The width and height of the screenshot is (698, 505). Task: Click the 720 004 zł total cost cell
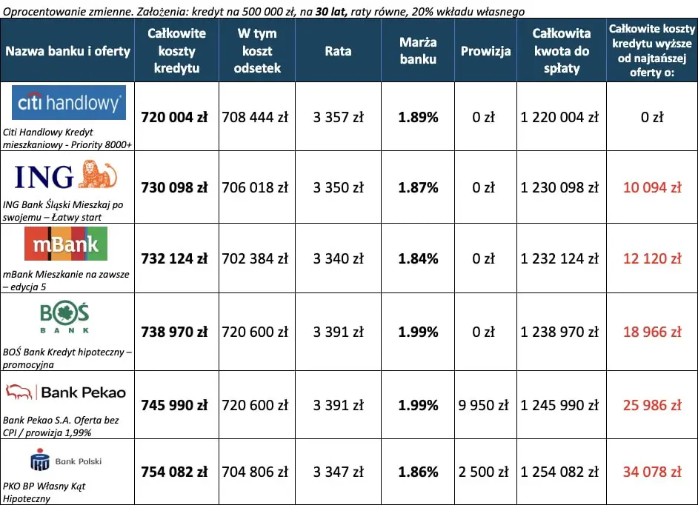pyautogui.click(x=176, y=117)
